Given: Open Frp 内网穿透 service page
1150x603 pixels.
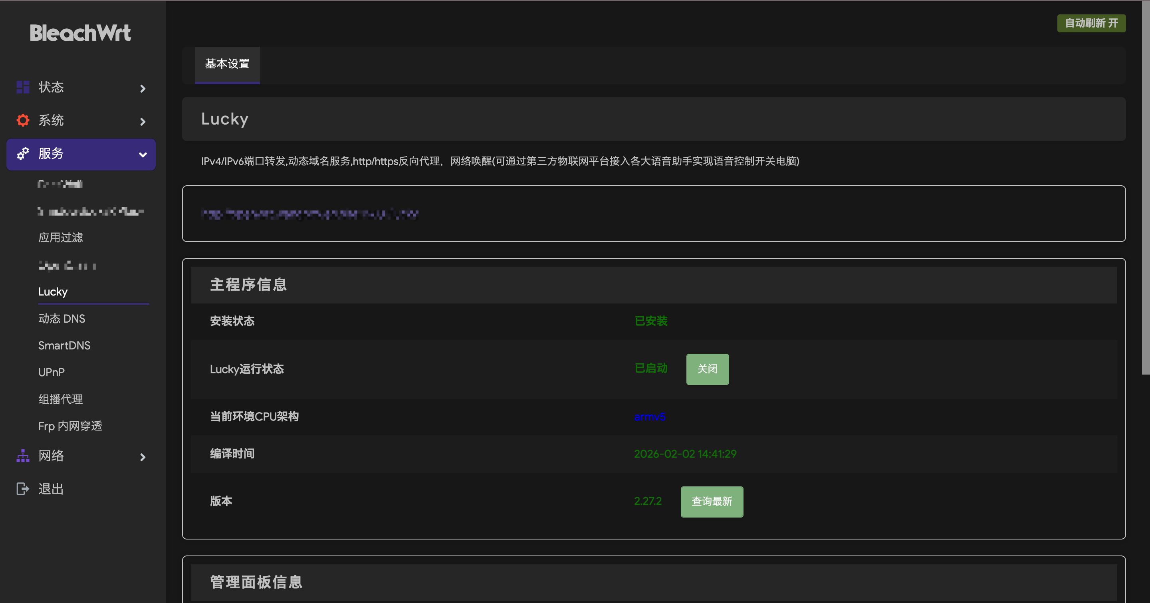Looking at the screenshot, I should [x=70, y=426].
